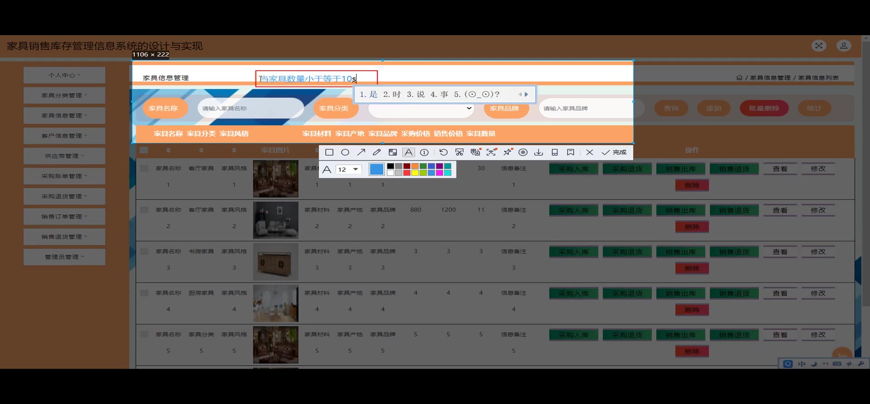This screenshot has width=870, height=404.
Task: Tick the select-all checkbox in the table header
Action: (144, 150)
